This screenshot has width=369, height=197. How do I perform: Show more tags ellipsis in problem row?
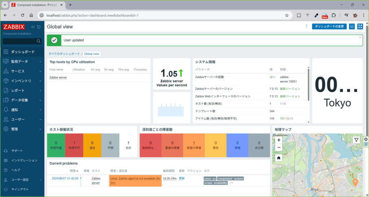pyautogui.click(x=231, y=183)
